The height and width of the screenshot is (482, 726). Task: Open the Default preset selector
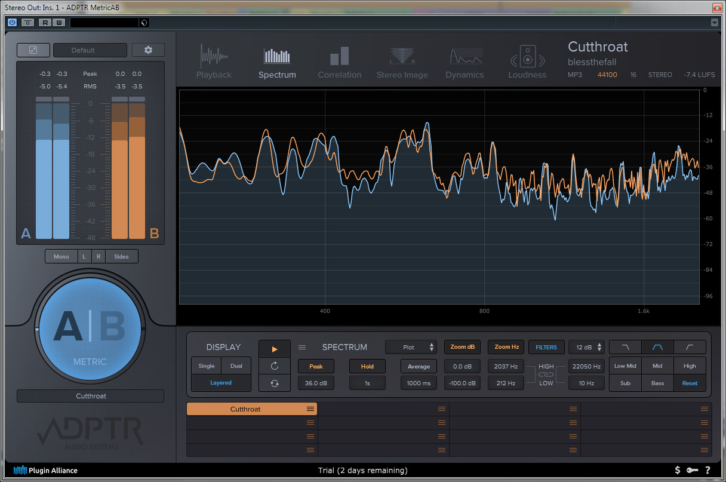point(90,50)
